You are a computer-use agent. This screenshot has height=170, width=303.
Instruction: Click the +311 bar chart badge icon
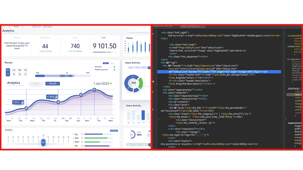[x=22, y=102]
